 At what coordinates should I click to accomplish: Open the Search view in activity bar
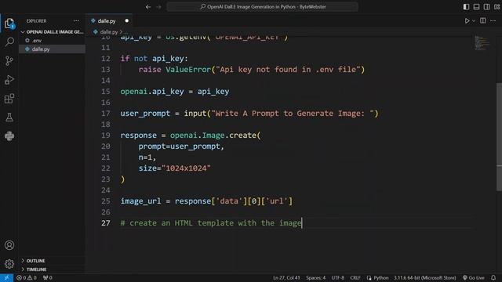[x=9, y=42]
